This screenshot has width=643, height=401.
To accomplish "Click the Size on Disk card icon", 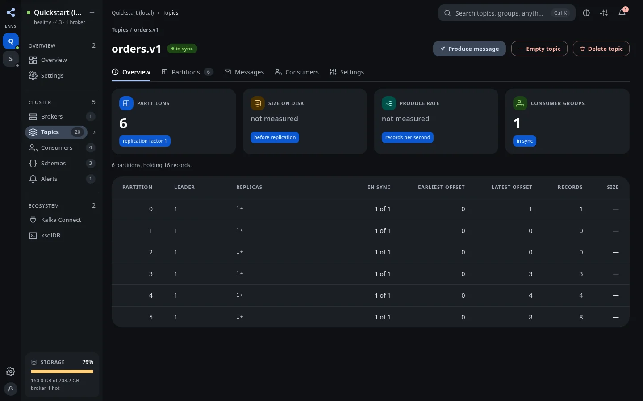I will [x=258, y=103].
